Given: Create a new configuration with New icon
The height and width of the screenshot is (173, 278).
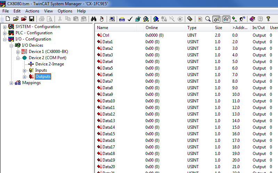Looking at the screenshot, I should point(8,19).
